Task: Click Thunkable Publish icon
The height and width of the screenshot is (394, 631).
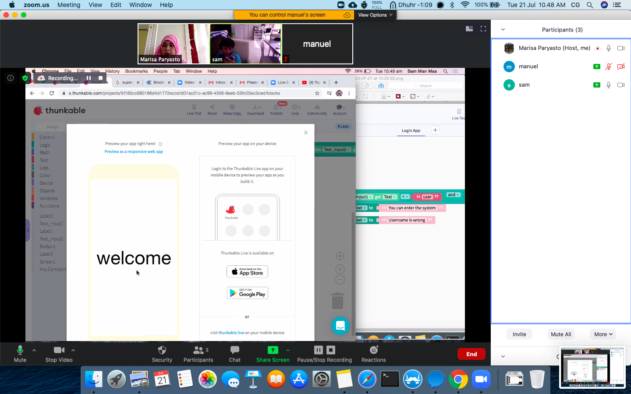Action: 277,109
